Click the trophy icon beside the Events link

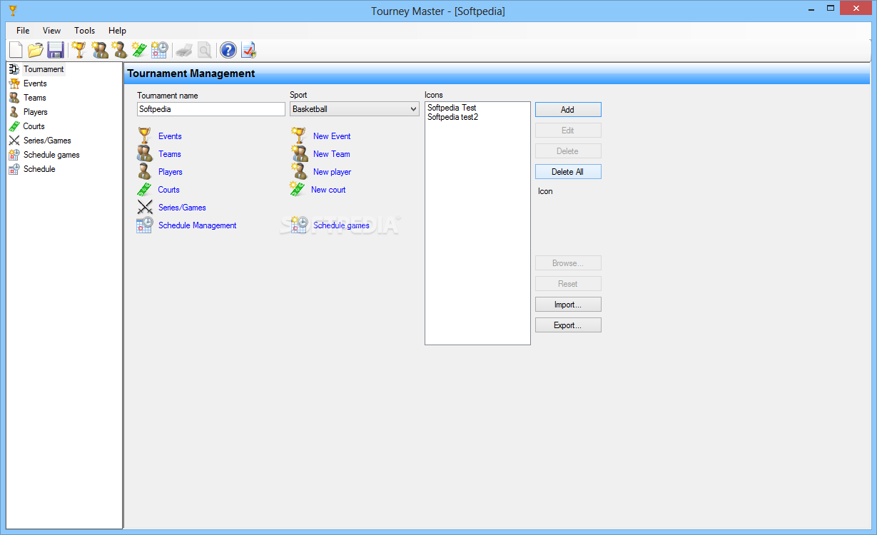[x=145, y=136]
